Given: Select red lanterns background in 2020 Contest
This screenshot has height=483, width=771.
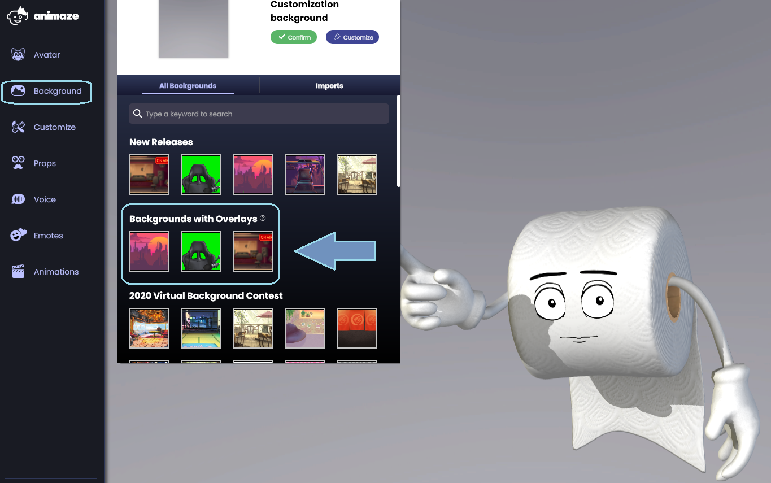Looking at the screenshot, I should [357, 328].
